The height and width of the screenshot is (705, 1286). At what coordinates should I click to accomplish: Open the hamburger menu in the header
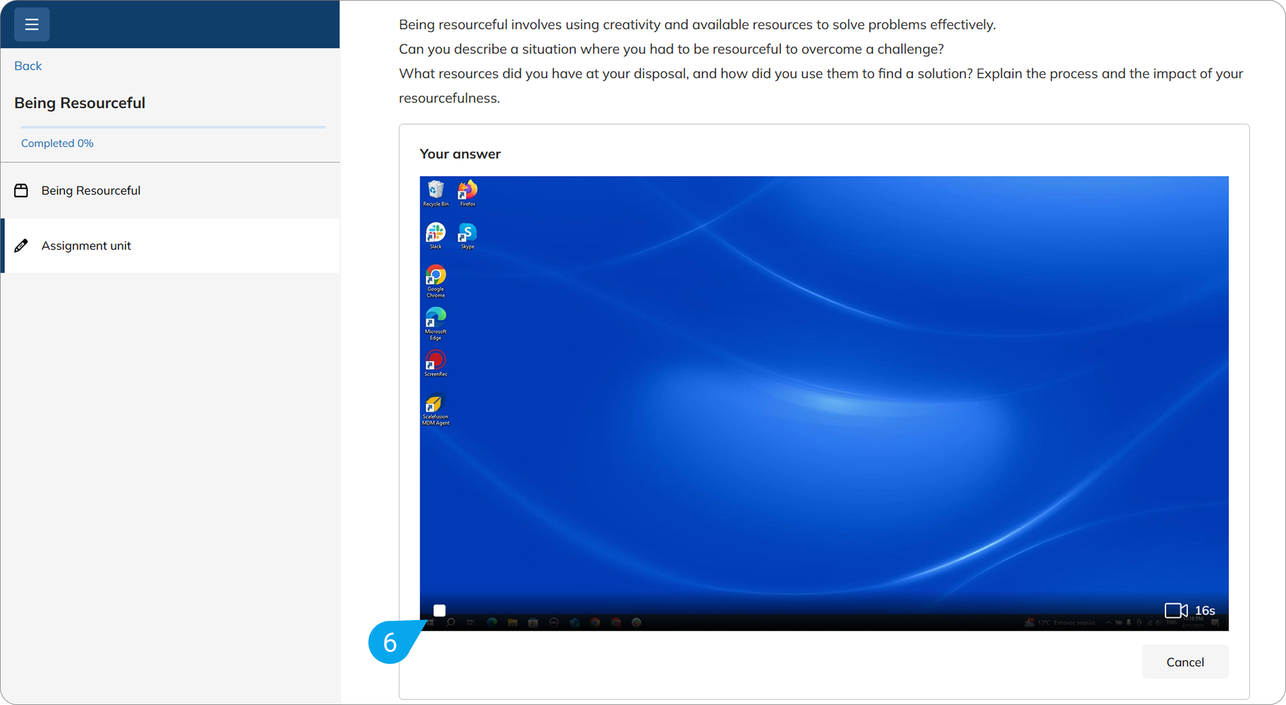(32, 24)
